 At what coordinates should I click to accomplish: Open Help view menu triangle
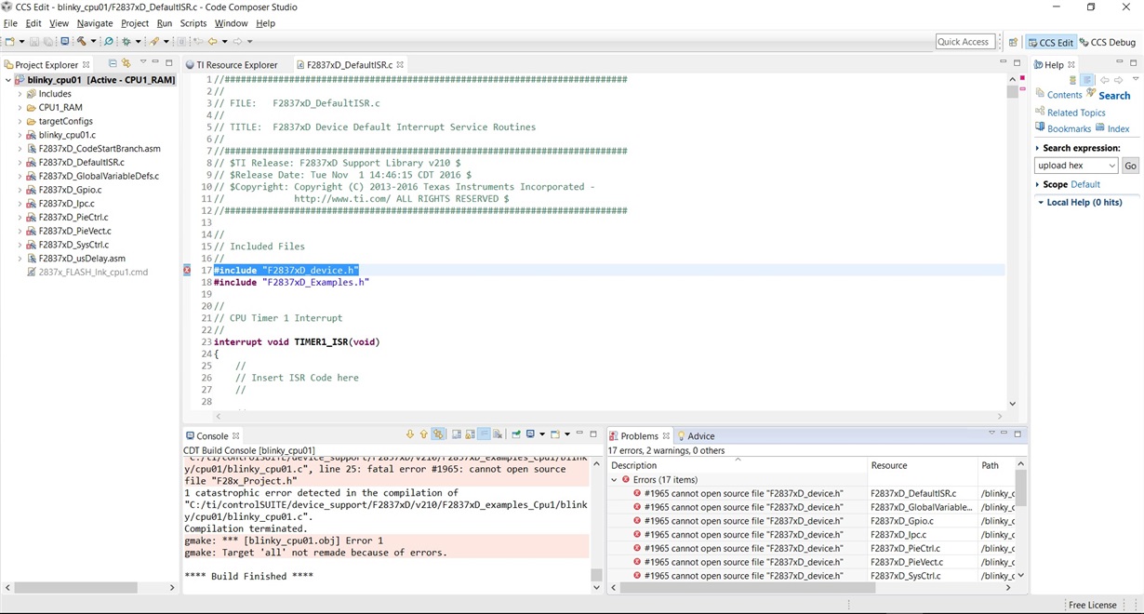pos(1136,79)
